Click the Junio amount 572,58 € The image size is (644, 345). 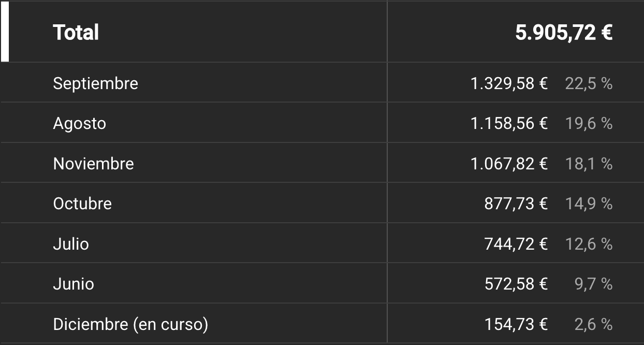(x=516, y=284)
